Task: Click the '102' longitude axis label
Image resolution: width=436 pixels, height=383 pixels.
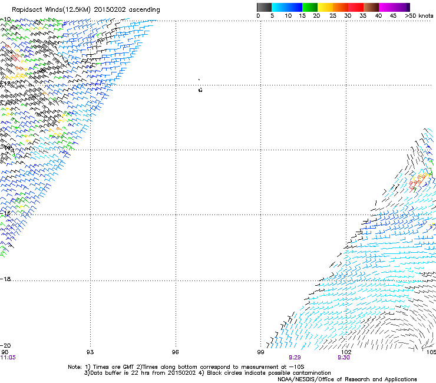Action: tap(346, 352)
